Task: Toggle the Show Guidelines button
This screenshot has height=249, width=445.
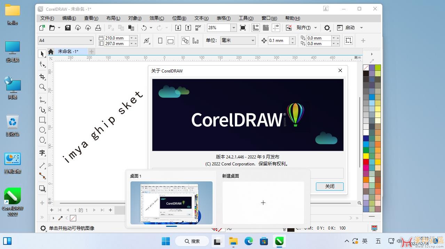Action: [x=276, y=28]
